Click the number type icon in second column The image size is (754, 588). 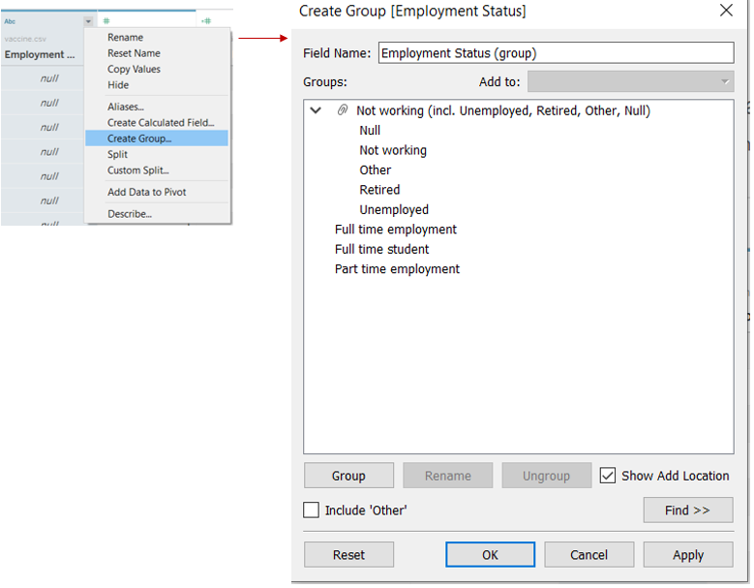106,20
